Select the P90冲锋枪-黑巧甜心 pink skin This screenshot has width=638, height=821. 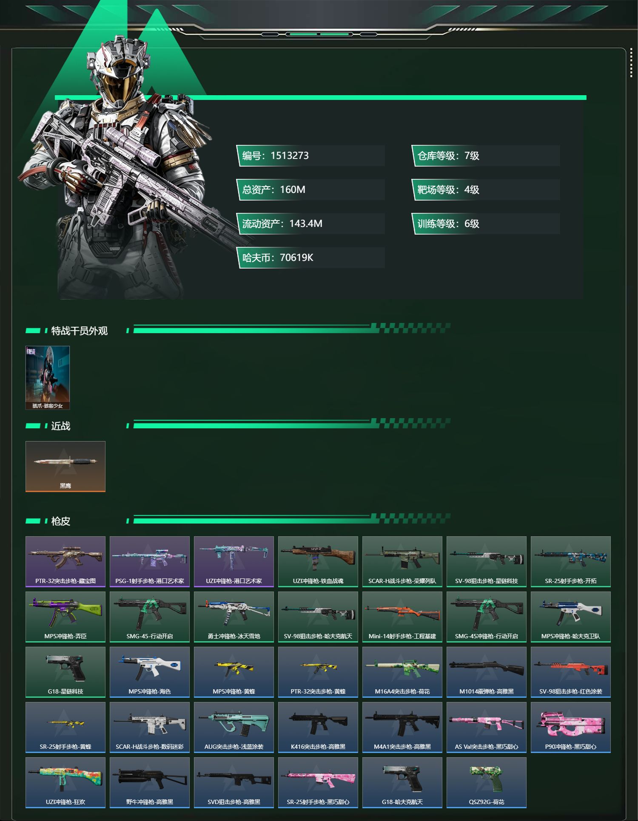click(571, 727)
